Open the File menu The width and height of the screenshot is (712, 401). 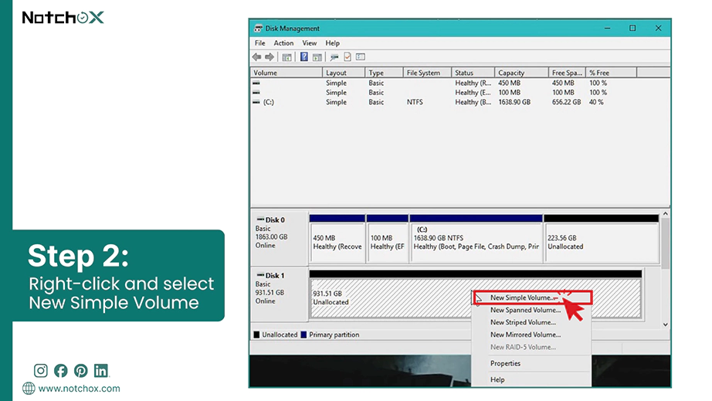[x=259, y=43]
